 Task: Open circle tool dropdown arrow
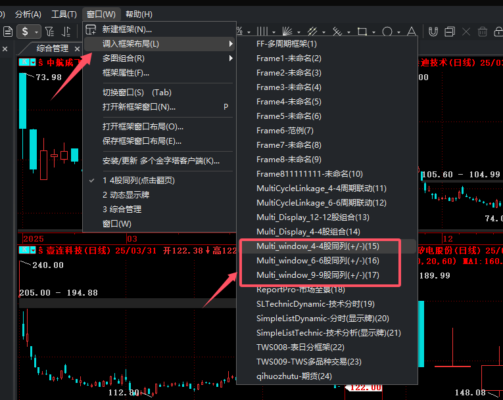398,32
